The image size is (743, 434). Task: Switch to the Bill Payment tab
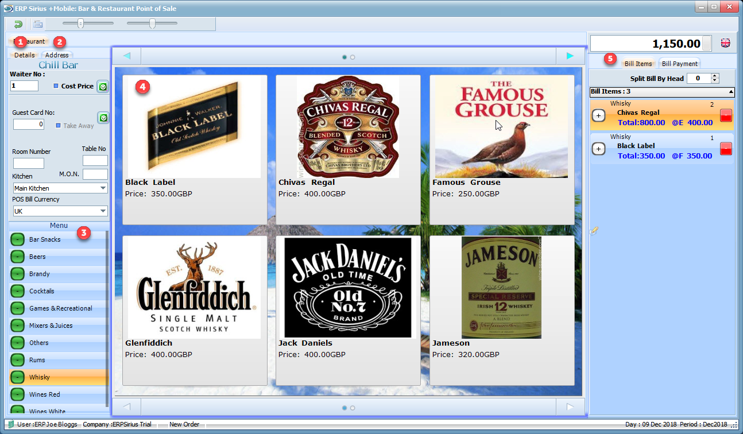point(680,64)
